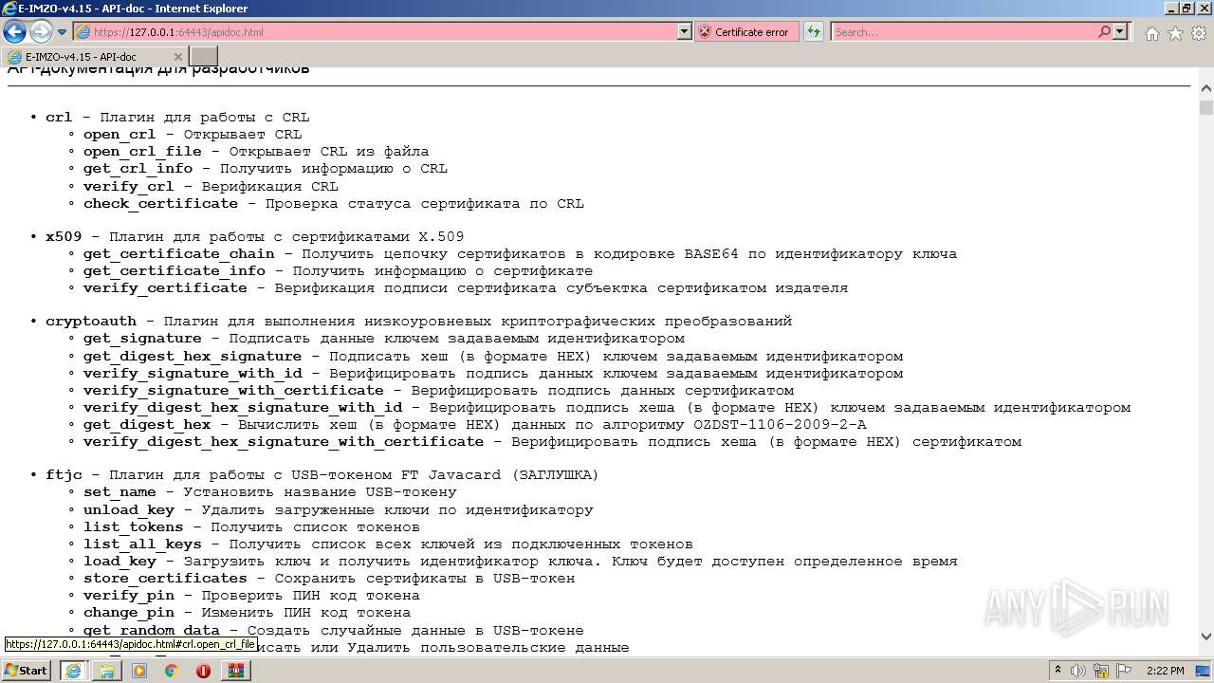The height and width of the screenshot is (683, 1214).
Task: Open the set_name link
Action: (120, 492)
